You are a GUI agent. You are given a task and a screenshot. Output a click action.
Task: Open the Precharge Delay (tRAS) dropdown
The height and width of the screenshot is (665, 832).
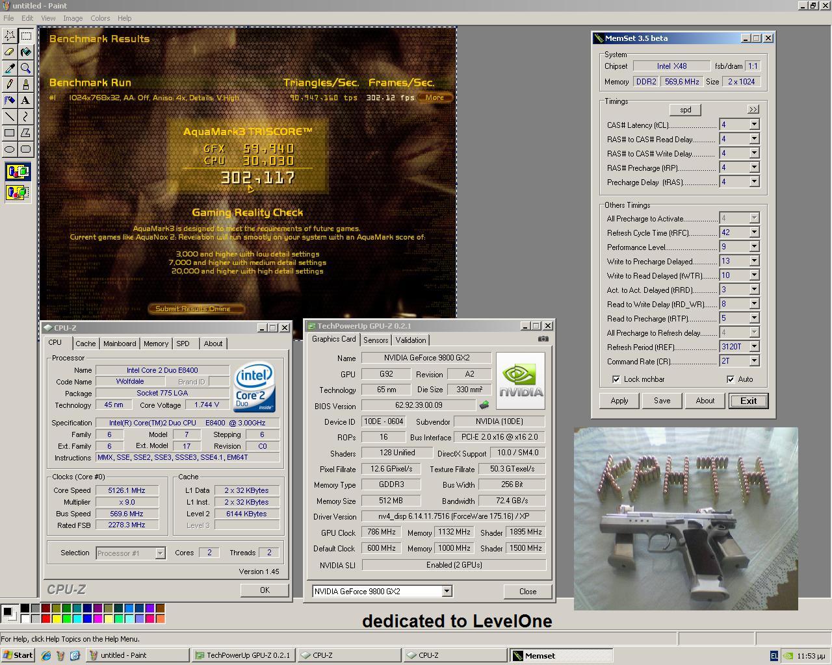coord(754,182)
